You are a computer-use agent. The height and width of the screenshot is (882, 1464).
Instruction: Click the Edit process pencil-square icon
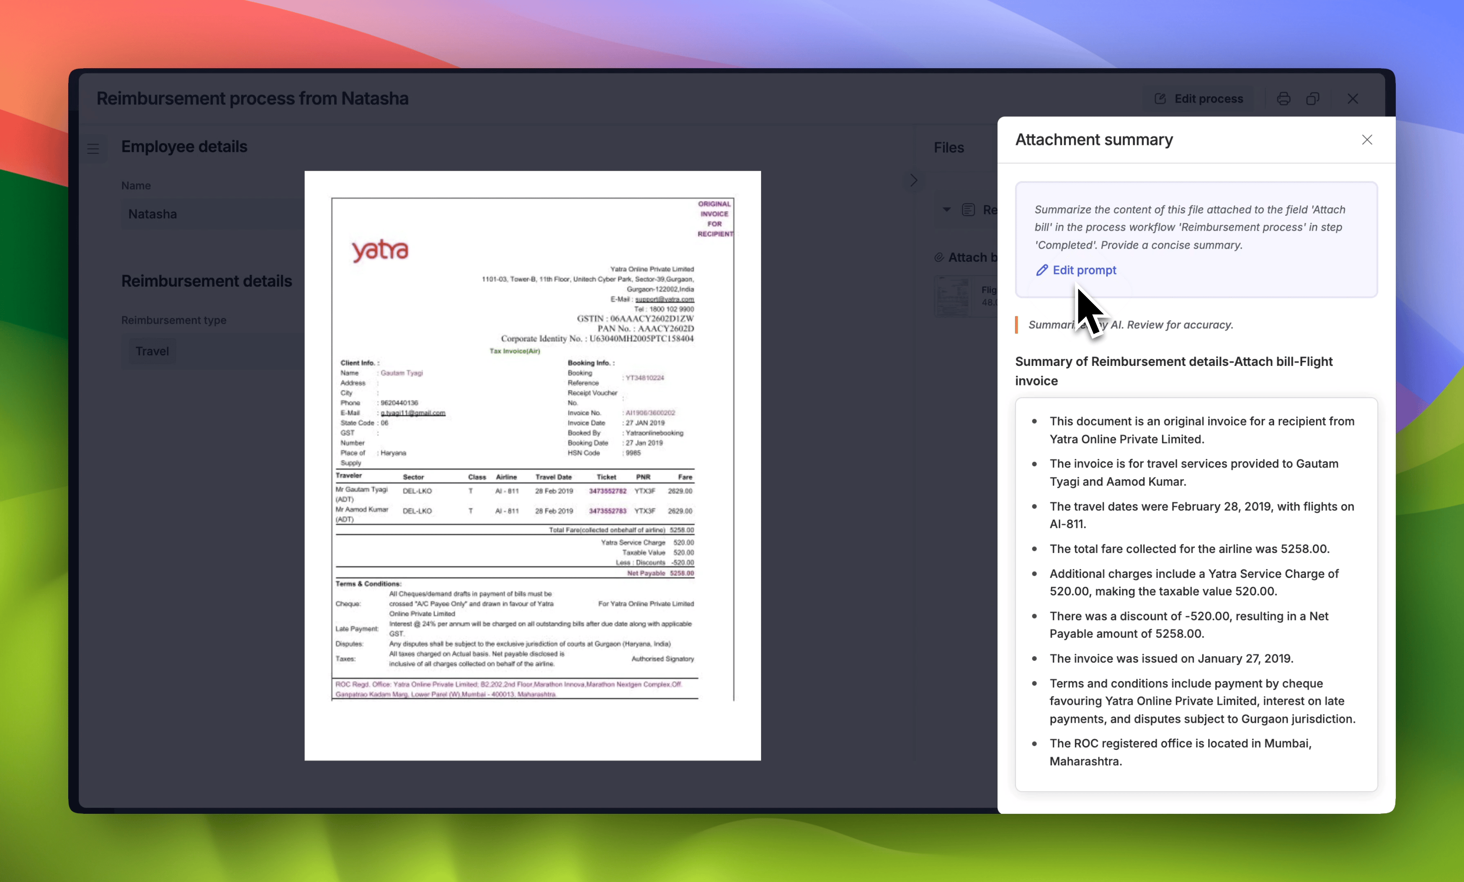[1160, 98]
